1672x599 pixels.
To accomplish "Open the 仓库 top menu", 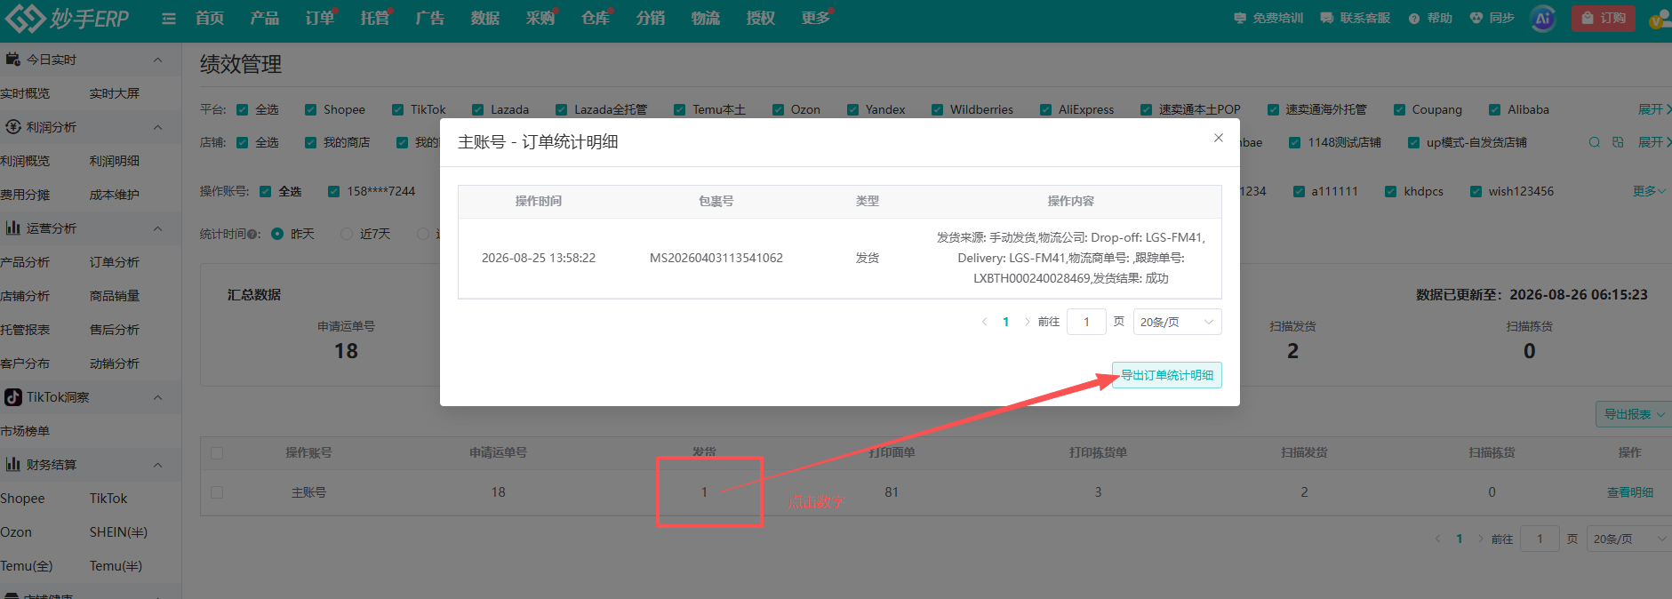I will (x=596, y=18).
